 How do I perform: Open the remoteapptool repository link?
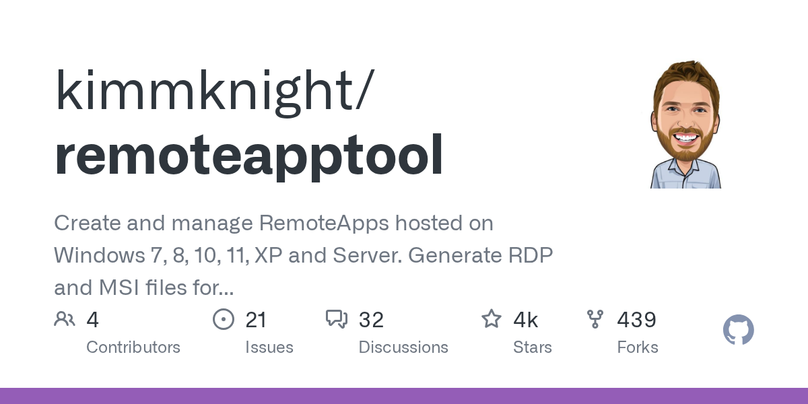pyautogui.click(x=249, y=154)
